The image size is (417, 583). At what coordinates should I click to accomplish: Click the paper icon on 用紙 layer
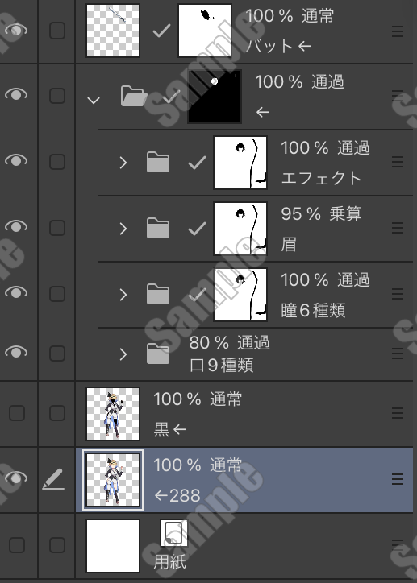pos(174,533)
